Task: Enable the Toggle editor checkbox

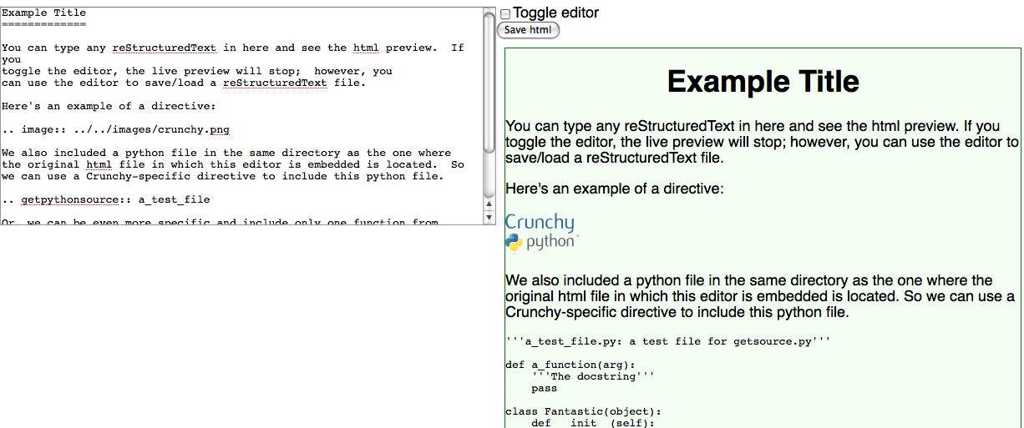Action: click(505, 14)
